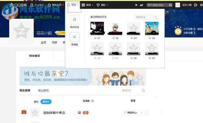Expand the 我的主页 dropdown menu

point(56,5)
